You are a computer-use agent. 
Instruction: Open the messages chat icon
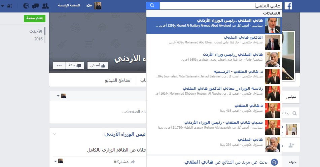[x=36, y=6]
